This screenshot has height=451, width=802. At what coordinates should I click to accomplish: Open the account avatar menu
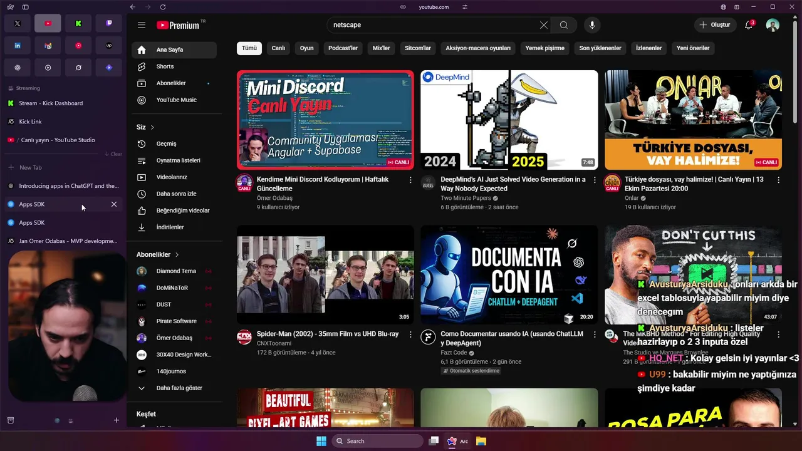pos(773,25)
